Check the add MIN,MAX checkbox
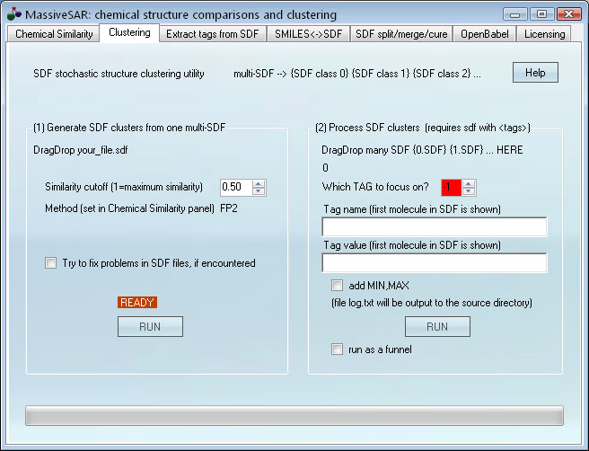Image resolution: width=589 pixels, height=451 pixels. click(x=338, y=286)
